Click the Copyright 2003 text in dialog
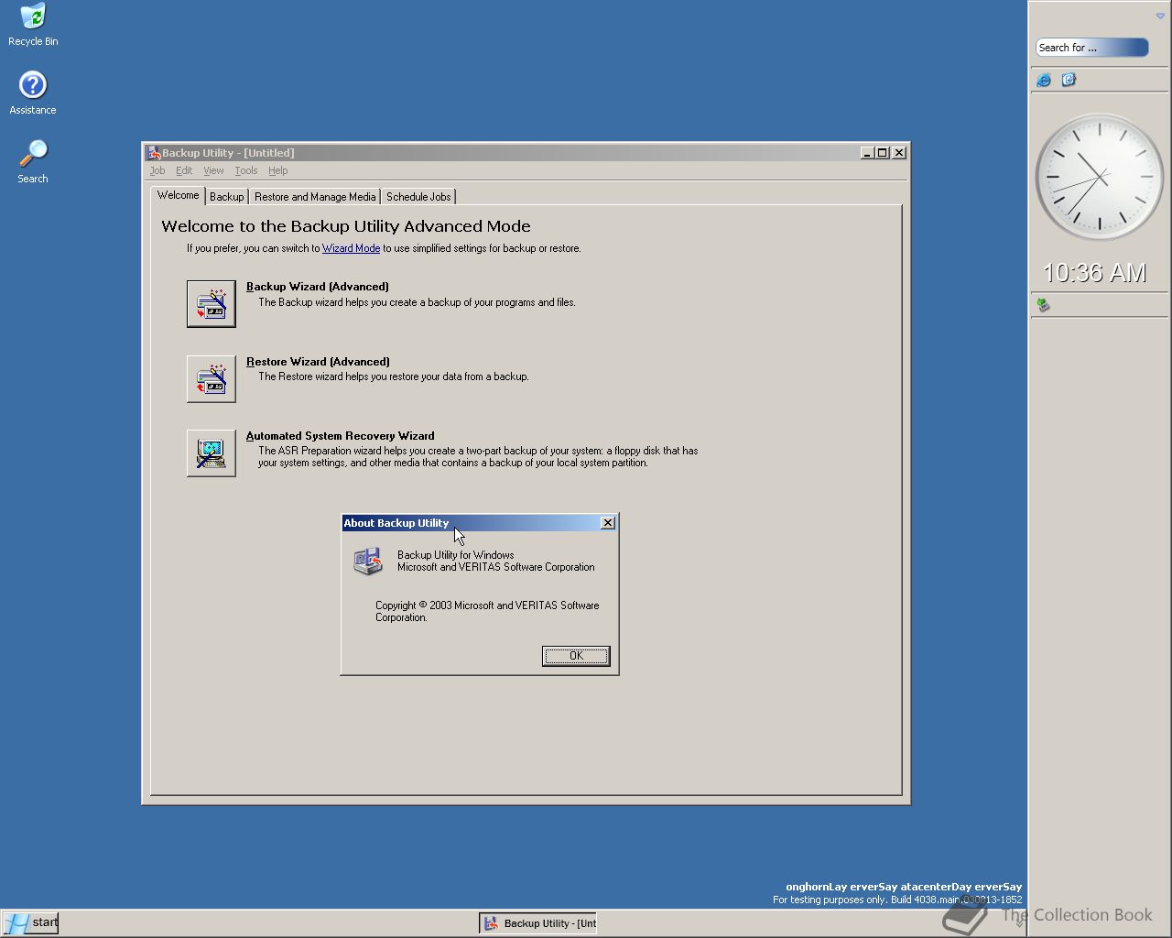1172x938 pixels. click(x=487, y=611)
